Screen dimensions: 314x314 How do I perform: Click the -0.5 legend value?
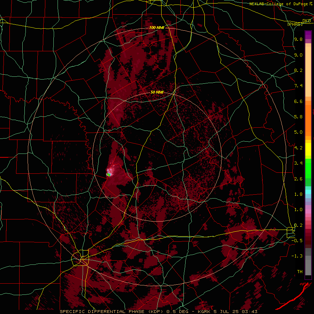297,241
